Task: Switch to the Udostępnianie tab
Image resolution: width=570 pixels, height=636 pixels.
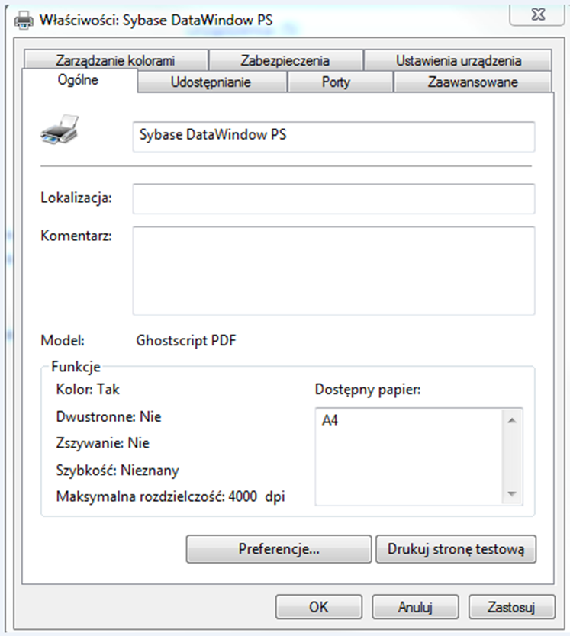Action: click(x=211, y=82)
